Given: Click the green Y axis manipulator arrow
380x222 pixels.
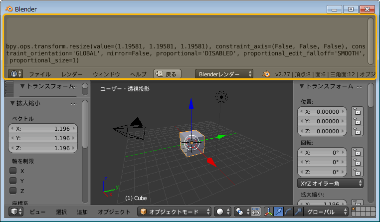Looking at the screenshot, I should coord(221,137).
